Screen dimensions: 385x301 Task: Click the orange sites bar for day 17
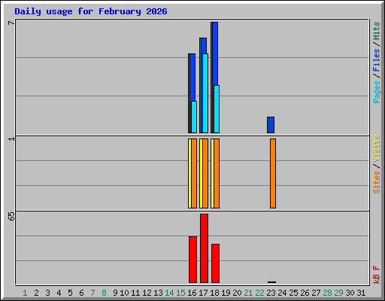point(205,173)
